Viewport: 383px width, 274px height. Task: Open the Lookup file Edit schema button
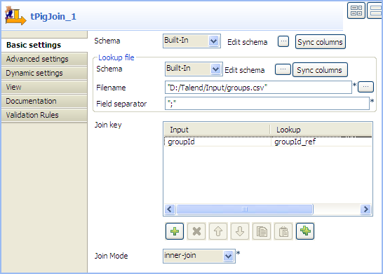point(283,69)
